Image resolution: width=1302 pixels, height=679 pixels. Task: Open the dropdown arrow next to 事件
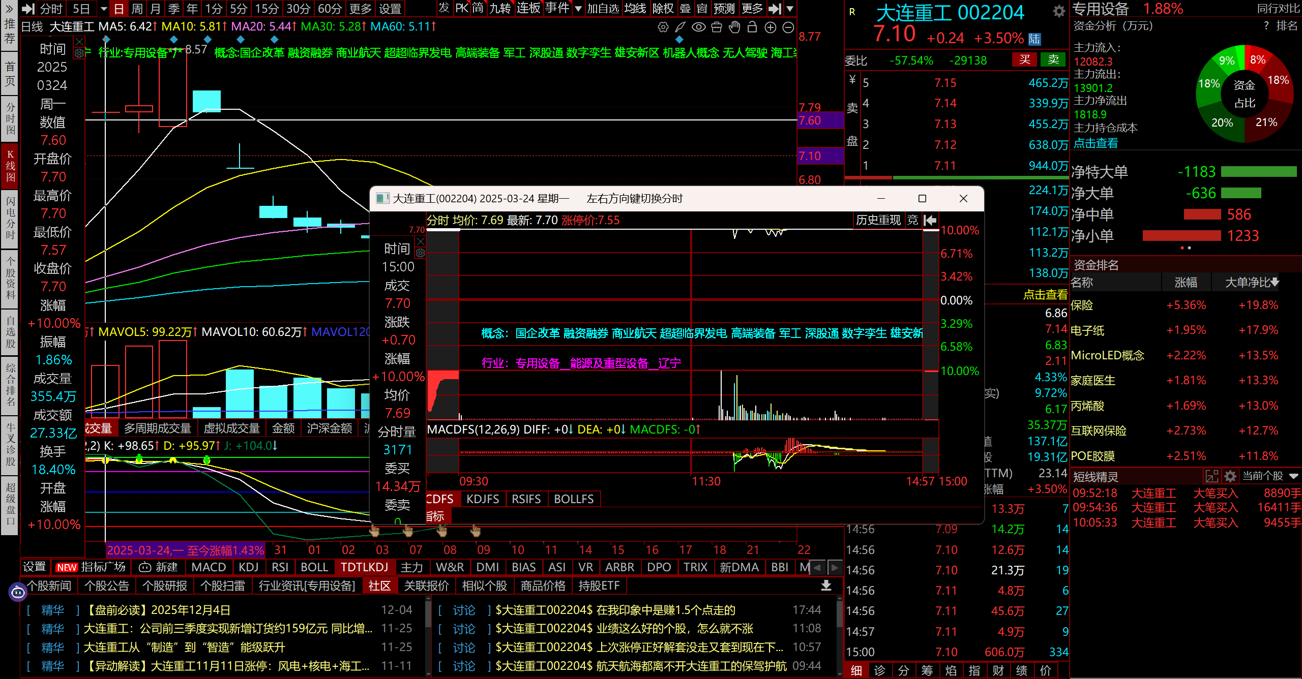pos(578,9)
